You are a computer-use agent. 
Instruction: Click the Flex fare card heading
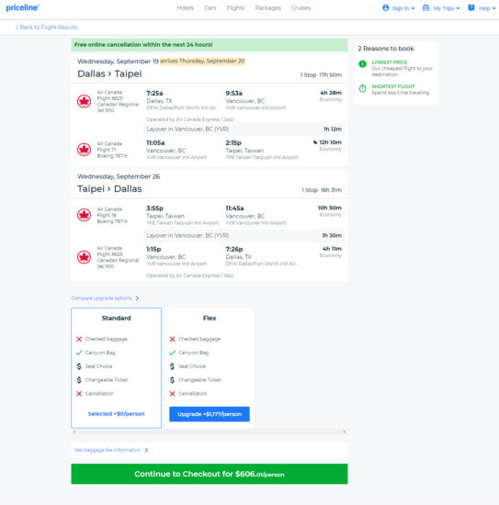[210, 319]
